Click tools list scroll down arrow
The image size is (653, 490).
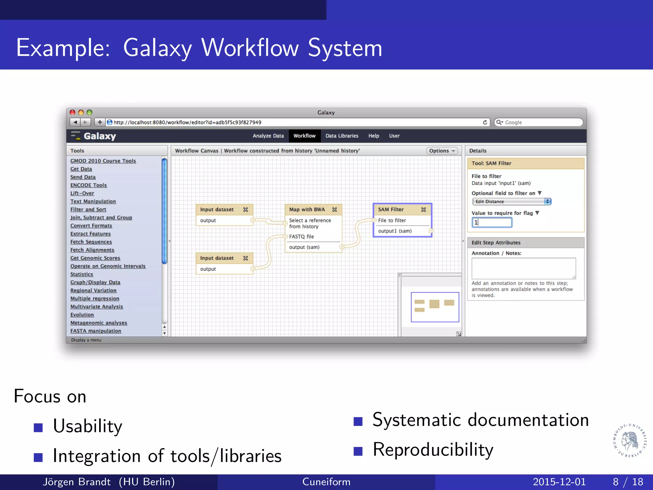[x=165, y=333]
